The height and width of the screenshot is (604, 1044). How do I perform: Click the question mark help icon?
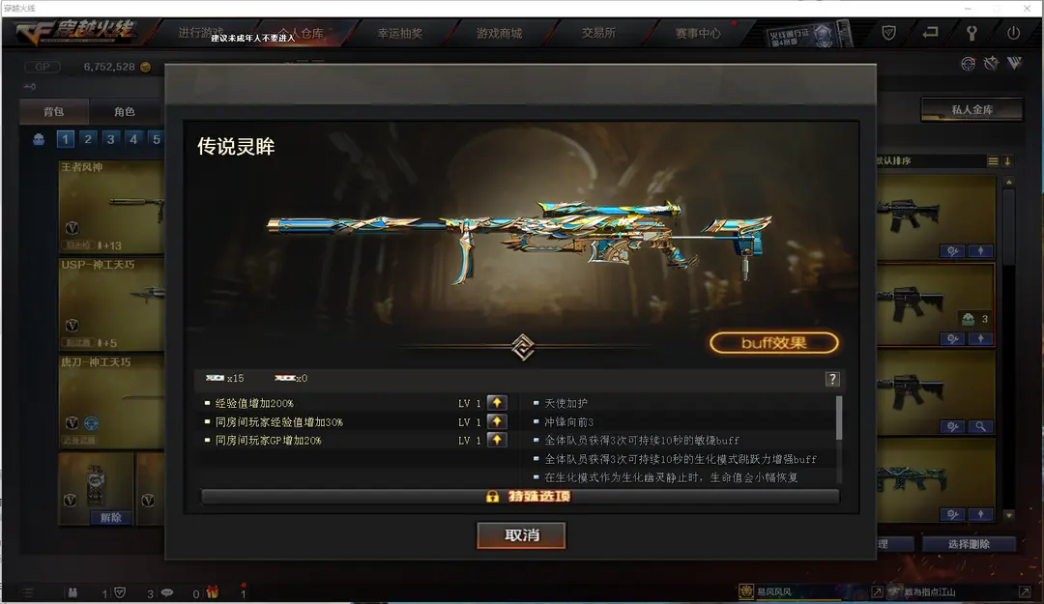(832, 379)
